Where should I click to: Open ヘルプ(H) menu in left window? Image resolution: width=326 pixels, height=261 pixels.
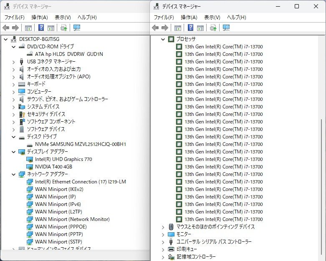(87, 18)
